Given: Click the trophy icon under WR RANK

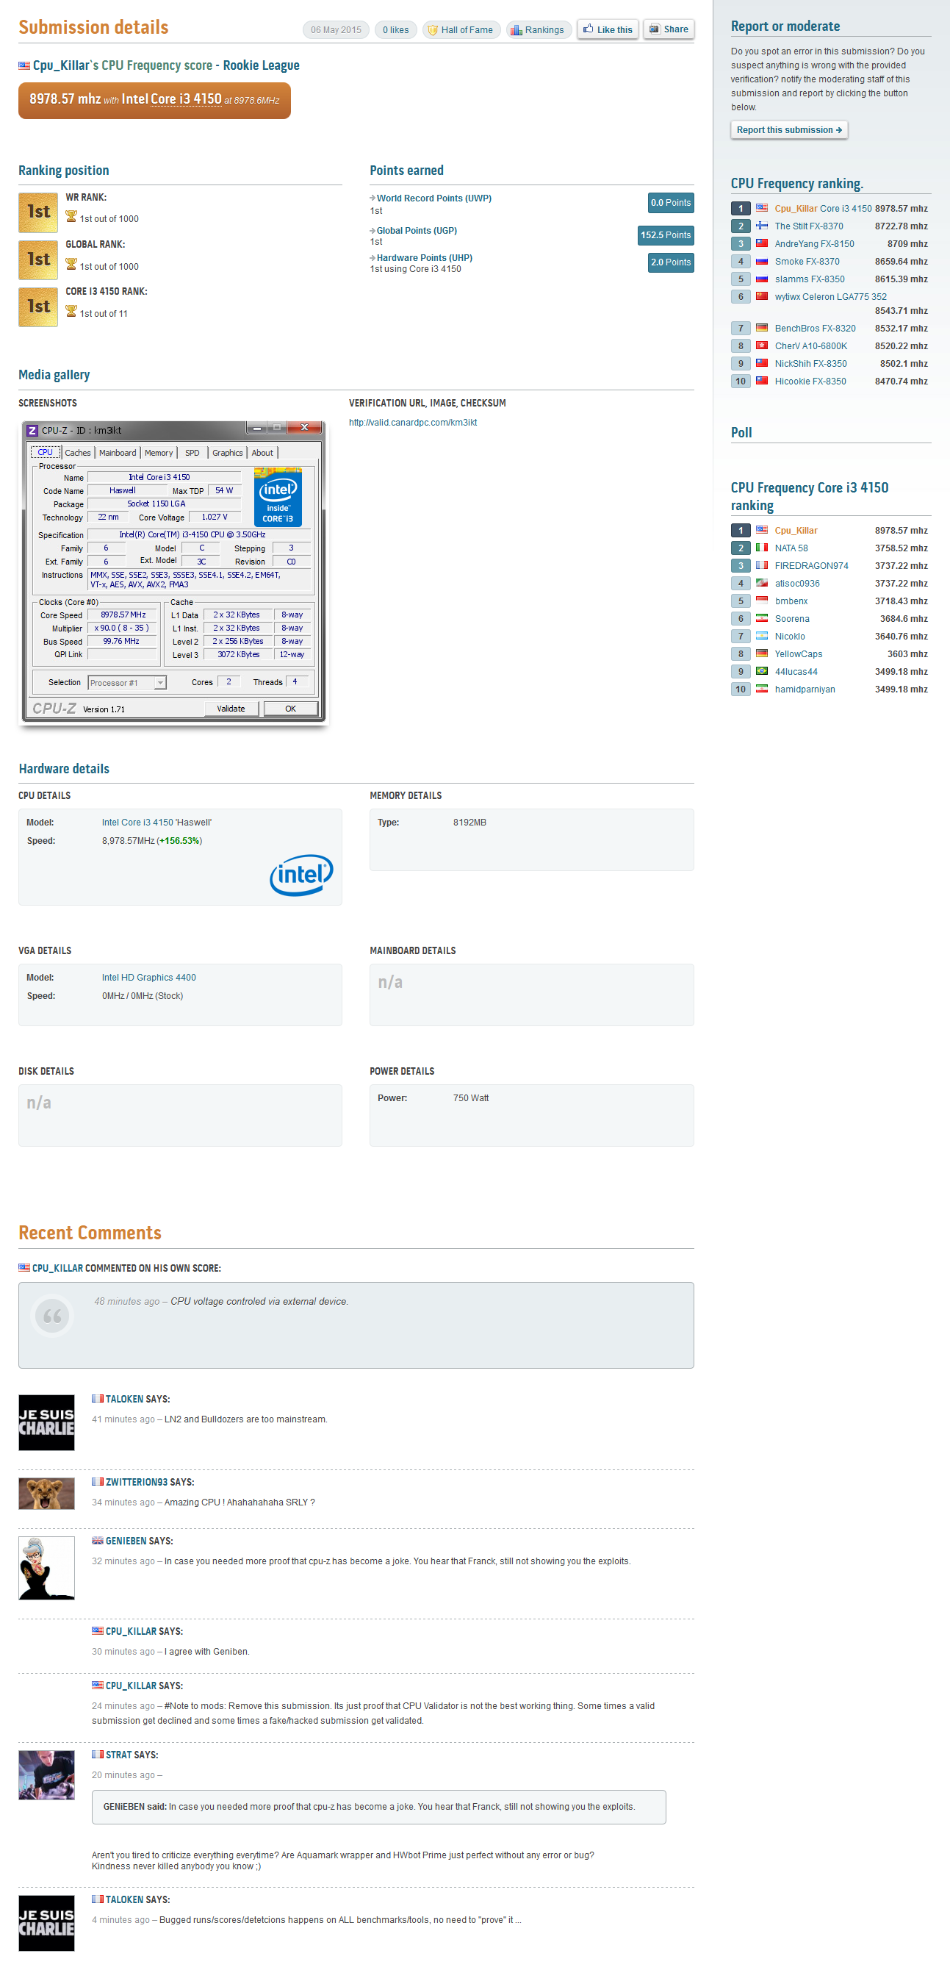Looking at the screenshot, I should [71, 217].
